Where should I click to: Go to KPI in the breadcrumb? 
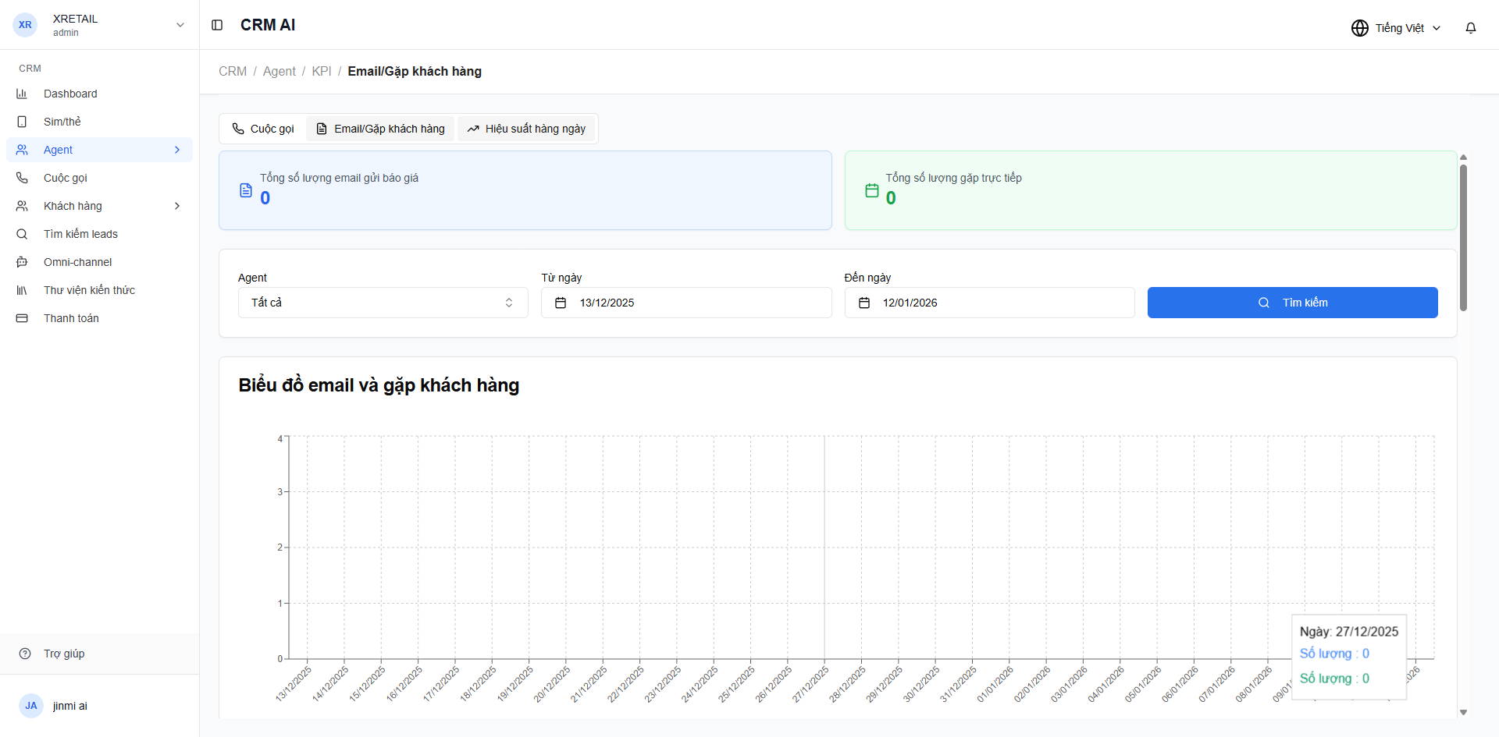click(x=321, y=71)
